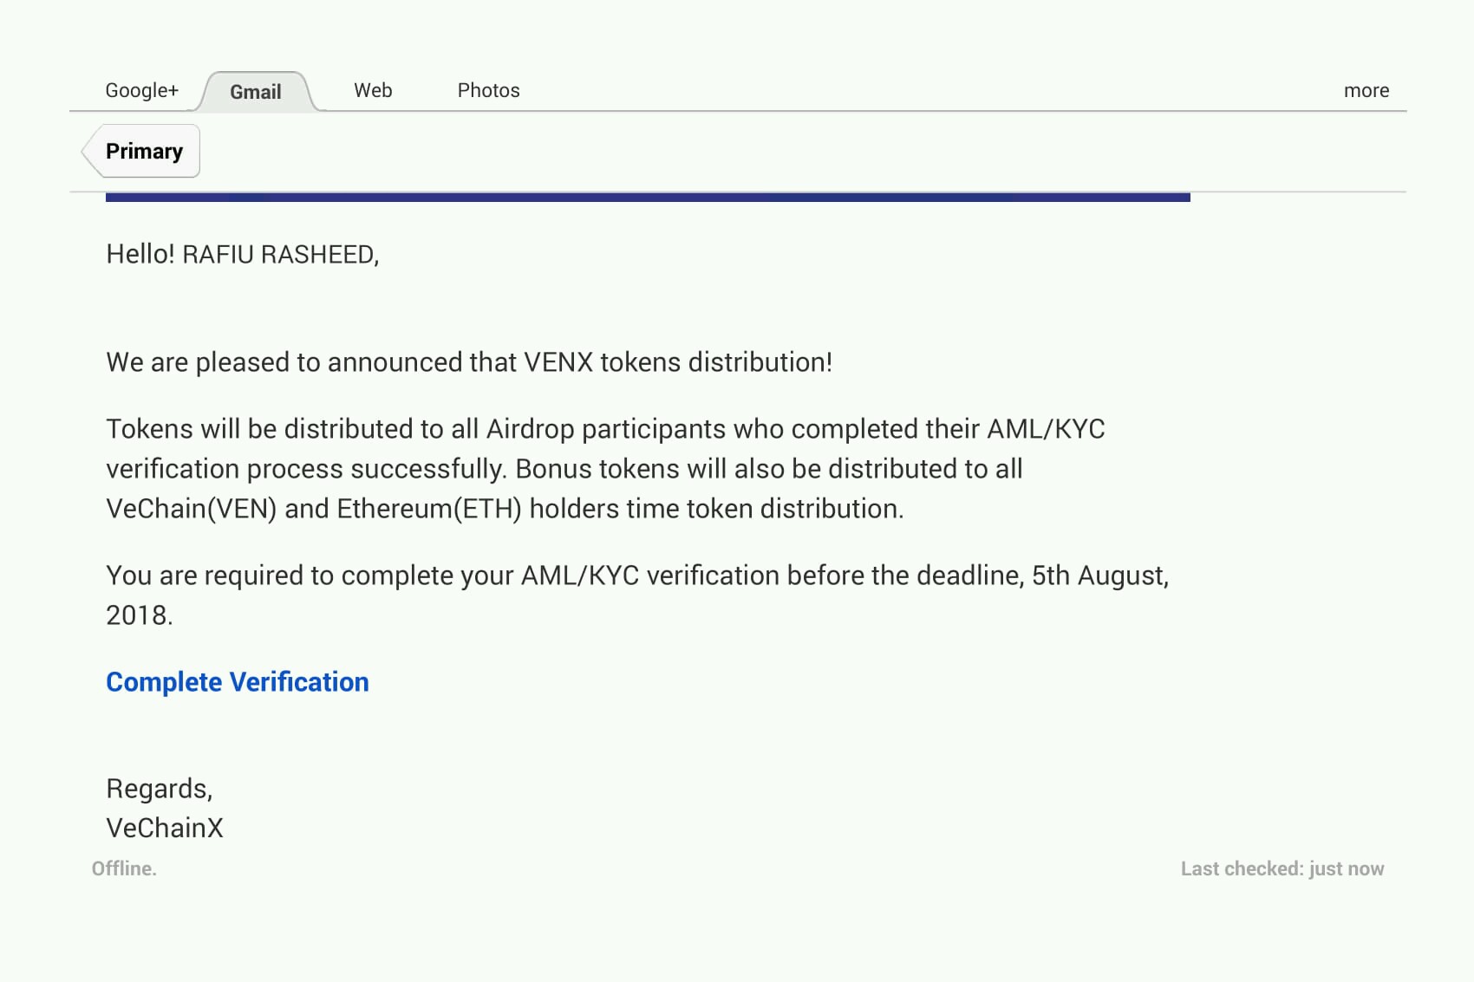Expand the more menu
Viewport: 1474px width, 982px height.
(x=1366, y=90)
